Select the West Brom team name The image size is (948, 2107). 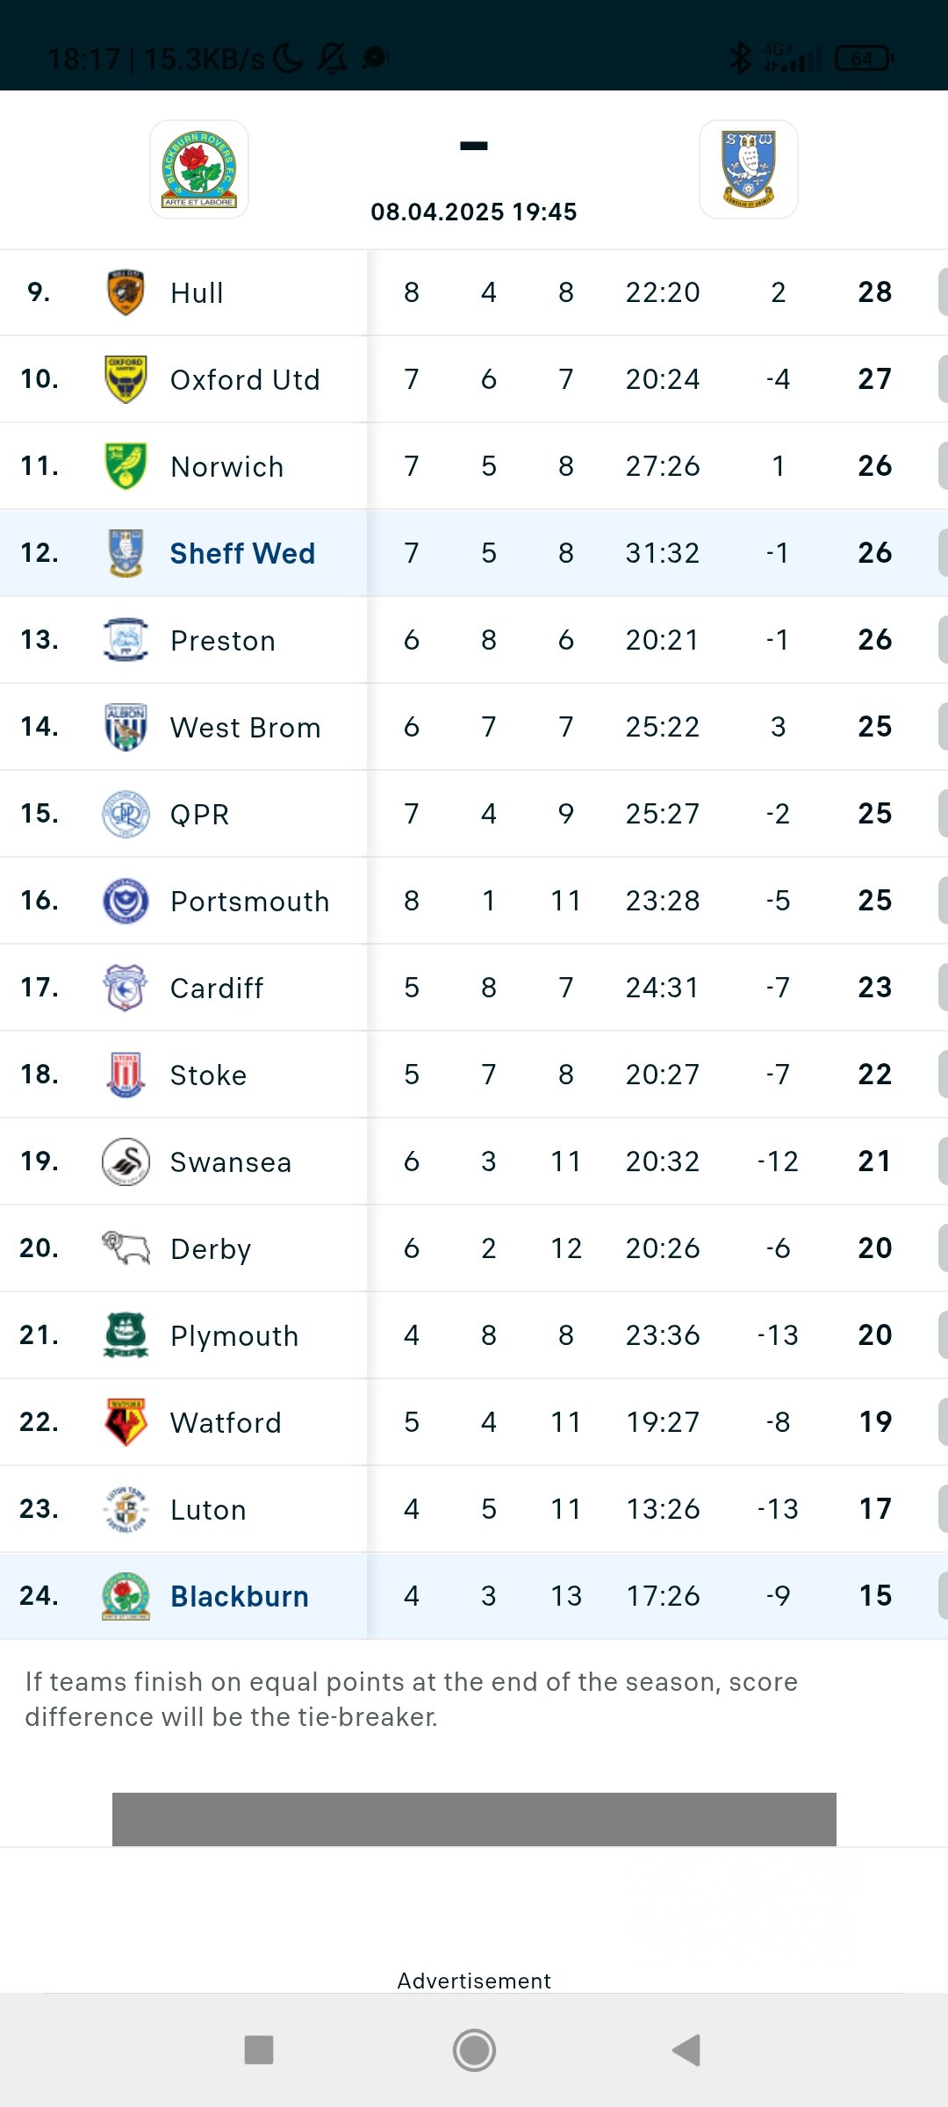[x=246, y=727]
